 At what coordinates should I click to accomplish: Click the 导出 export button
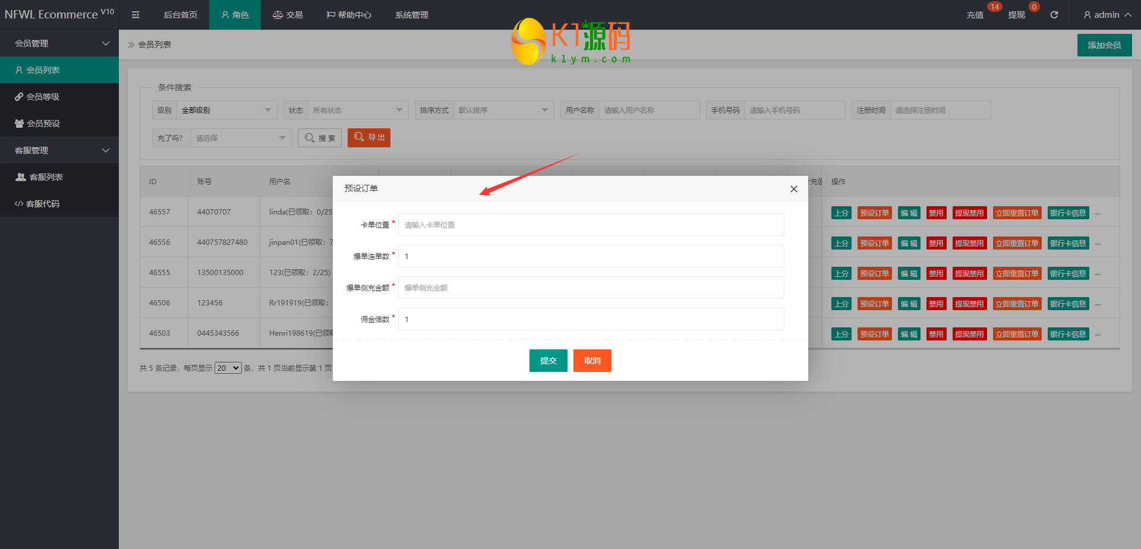pyautogui.click(x=369, y=137)
